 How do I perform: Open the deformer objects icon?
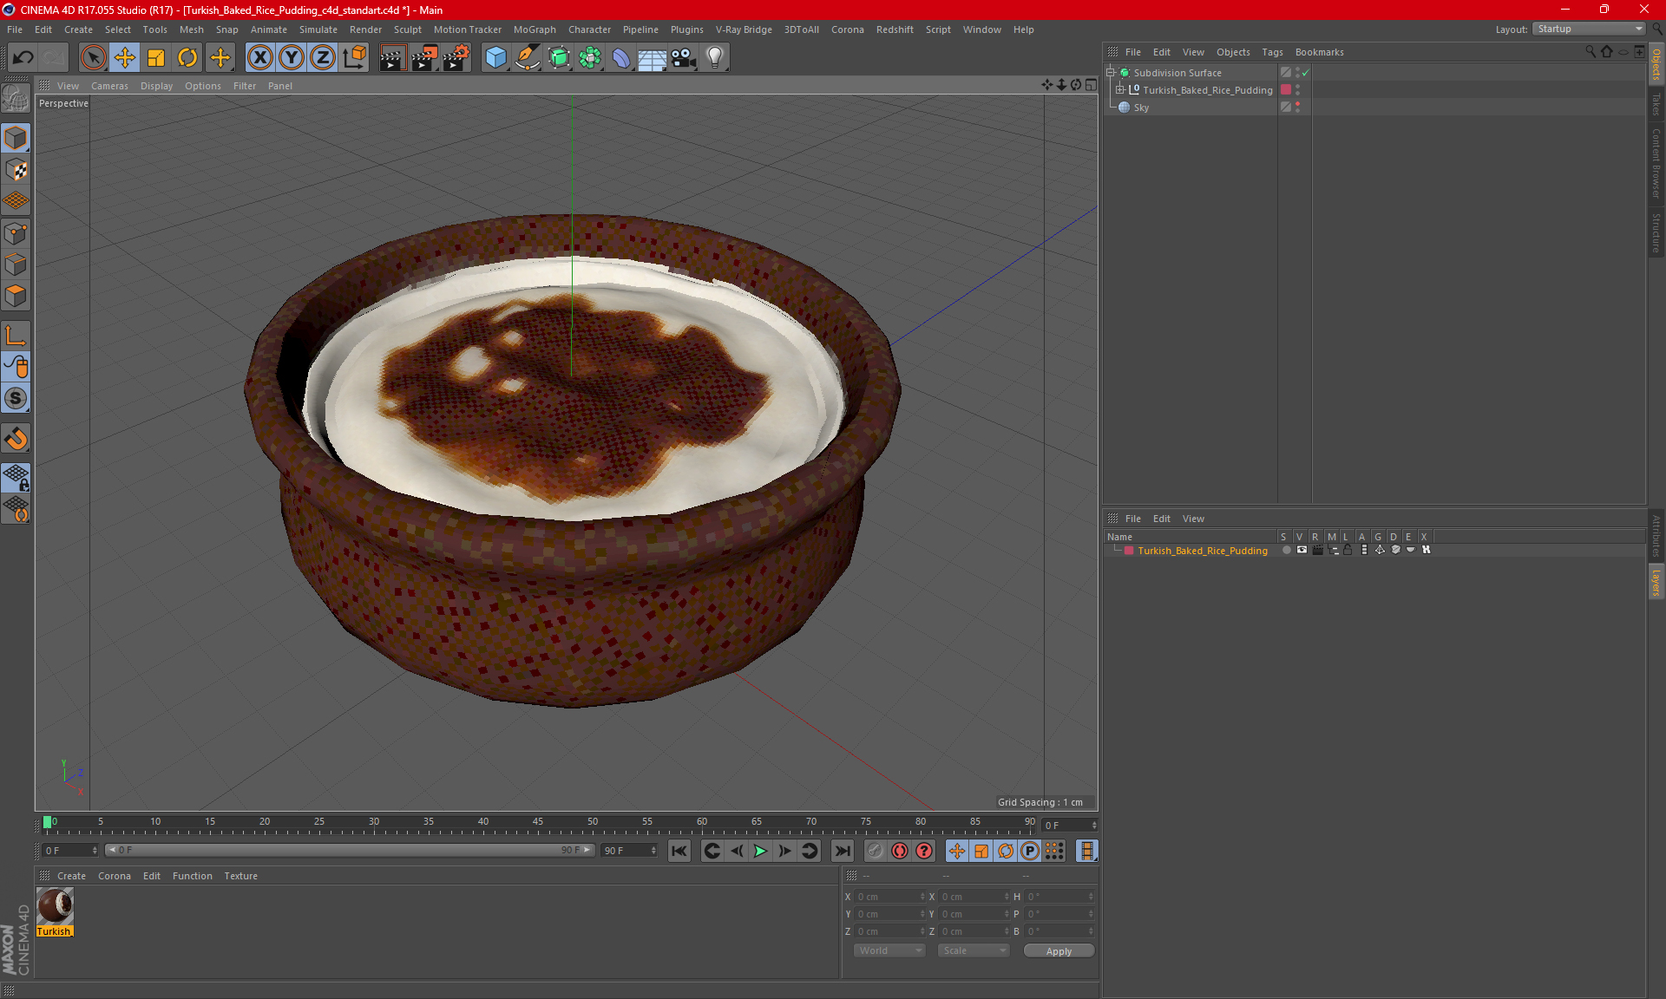621,58
